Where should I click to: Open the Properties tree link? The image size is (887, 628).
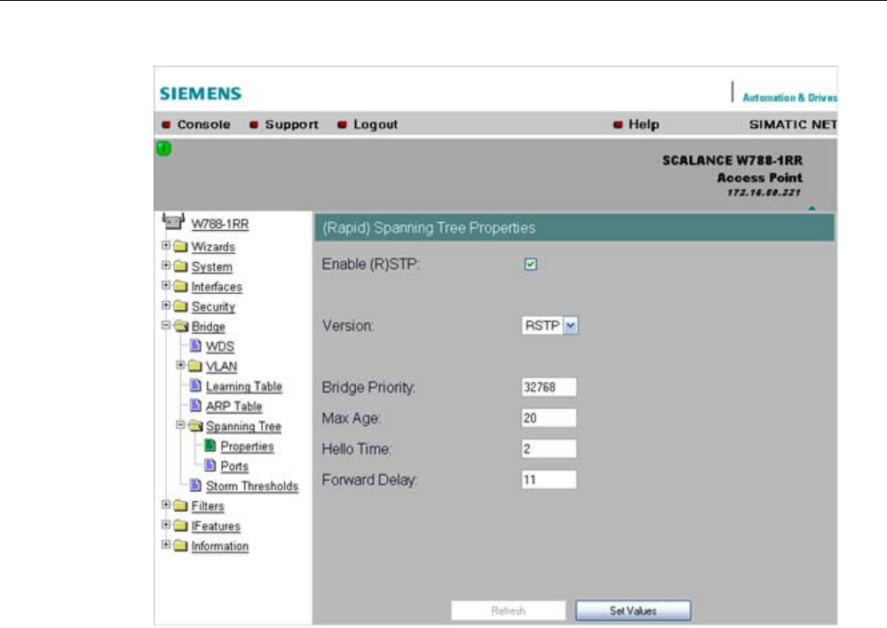coord(247,447)
